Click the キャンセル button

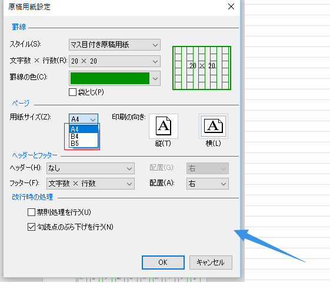[x=211, y=263]
